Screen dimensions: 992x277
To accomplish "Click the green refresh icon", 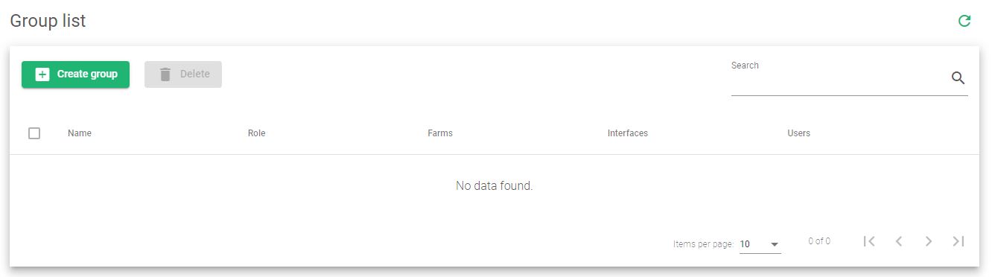I will [x=964, y=21].
